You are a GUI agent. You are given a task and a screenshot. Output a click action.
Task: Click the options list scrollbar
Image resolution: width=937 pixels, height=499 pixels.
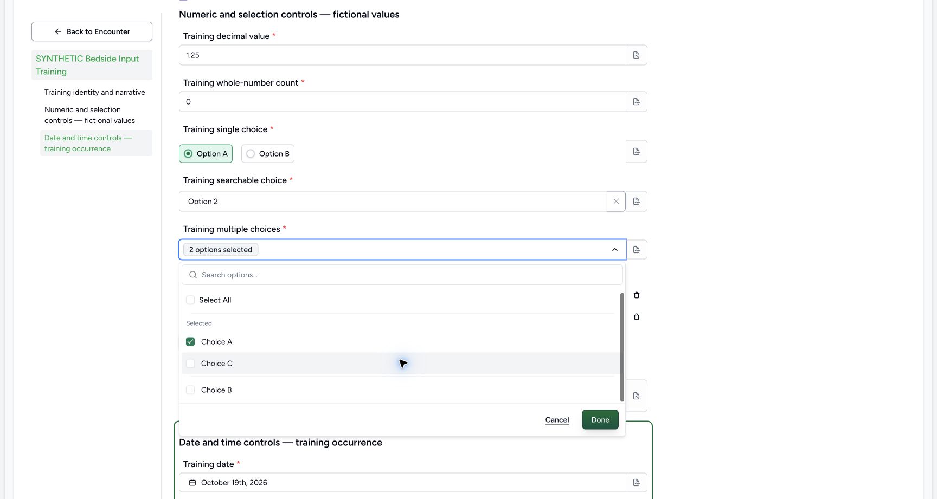pyautogui.click(x=622, y=347)
